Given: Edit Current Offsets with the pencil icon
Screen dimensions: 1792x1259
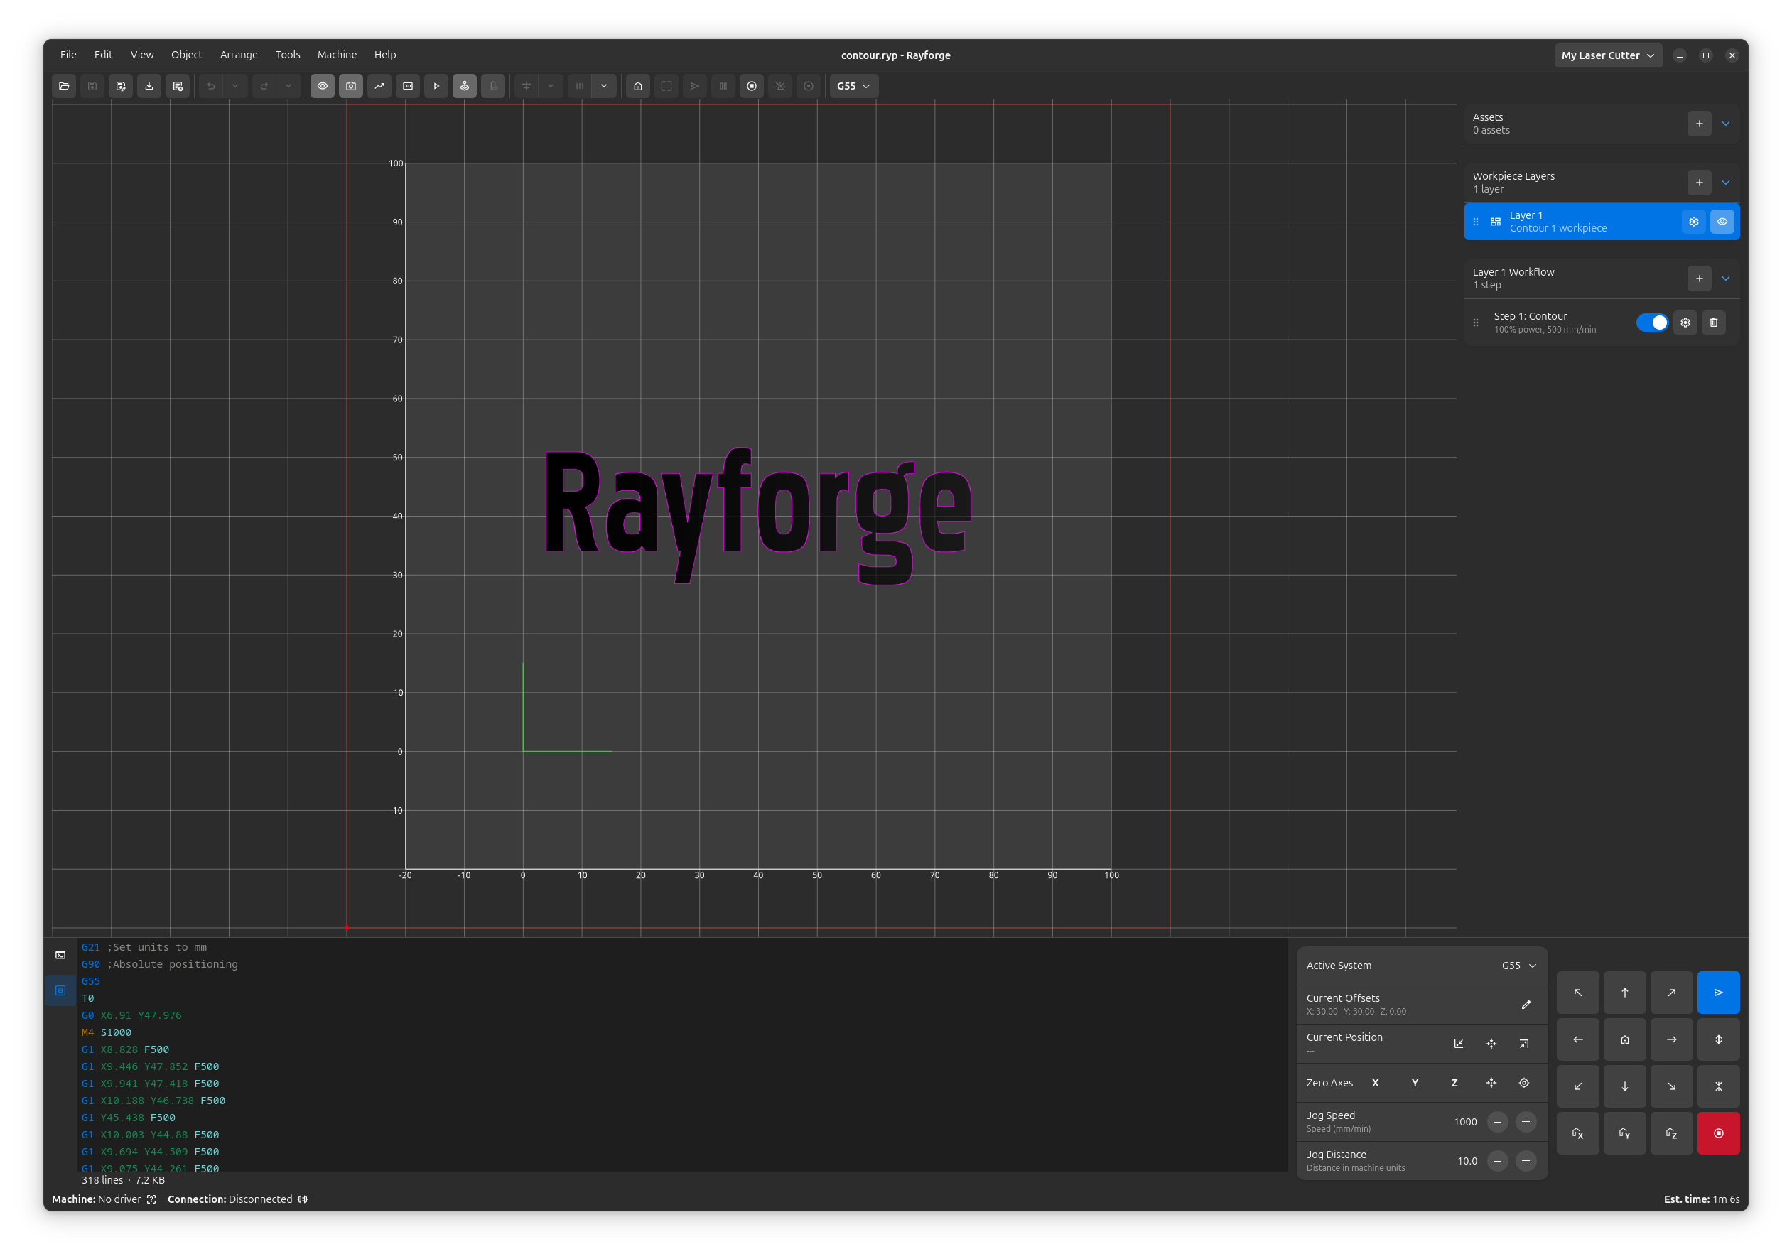Looking at the screenshot, I should pos(1527,1005).
